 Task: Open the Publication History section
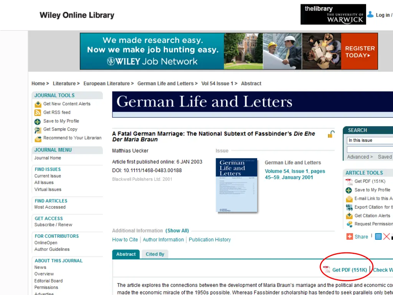pos(210,240)
